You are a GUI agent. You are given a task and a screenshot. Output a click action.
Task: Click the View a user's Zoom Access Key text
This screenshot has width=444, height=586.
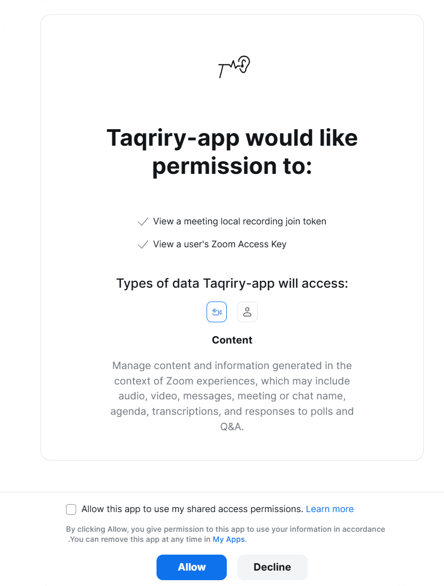pyautogui.click(x=219, y=244)
